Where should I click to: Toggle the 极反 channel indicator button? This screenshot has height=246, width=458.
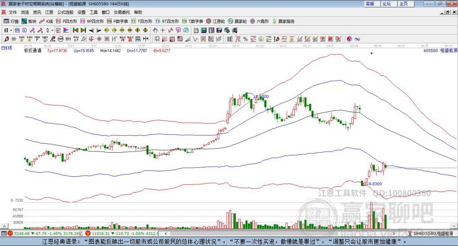pyautogui.click(x=59, y=30)
